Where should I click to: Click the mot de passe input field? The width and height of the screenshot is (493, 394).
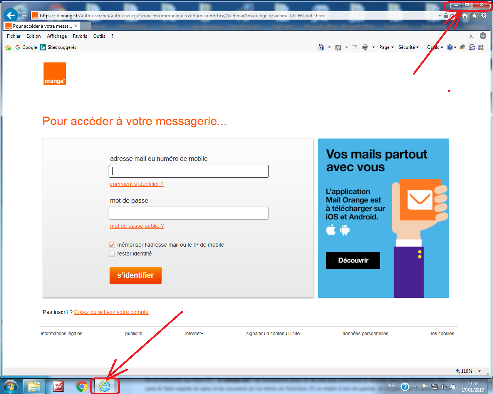[189, 213]
